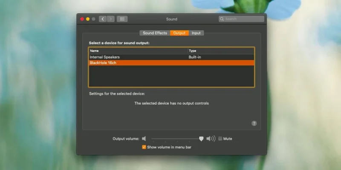Open help with the question mark button
Screen dimensions: 341x170
coord(254,123)
